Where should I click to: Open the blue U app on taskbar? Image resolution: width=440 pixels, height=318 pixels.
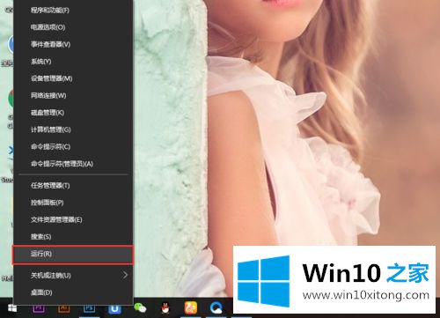[x=114, y=309]
